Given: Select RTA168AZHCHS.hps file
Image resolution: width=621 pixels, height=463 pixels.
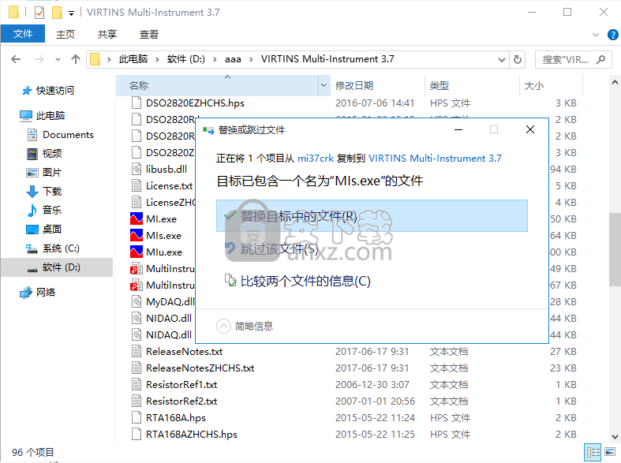Looking at the screenshot, I should 191,435.
